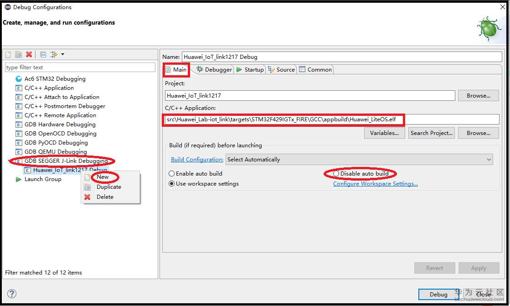The height and width of the screenshot is (306, 510).
Task: Switch to the Debugger tab
Action: (214, 70)
